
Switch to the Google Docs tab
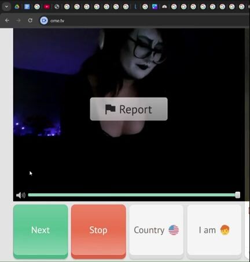pyautogui.click(x=27, y=7)
